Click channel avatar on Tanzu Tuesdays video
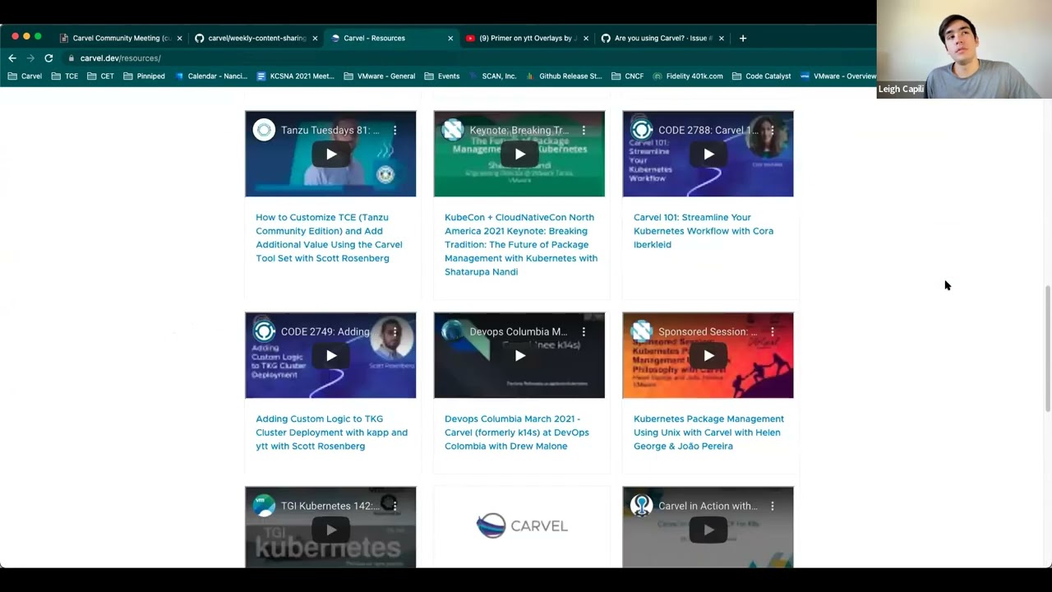The image size is (1052, 592). coord(264,130)
